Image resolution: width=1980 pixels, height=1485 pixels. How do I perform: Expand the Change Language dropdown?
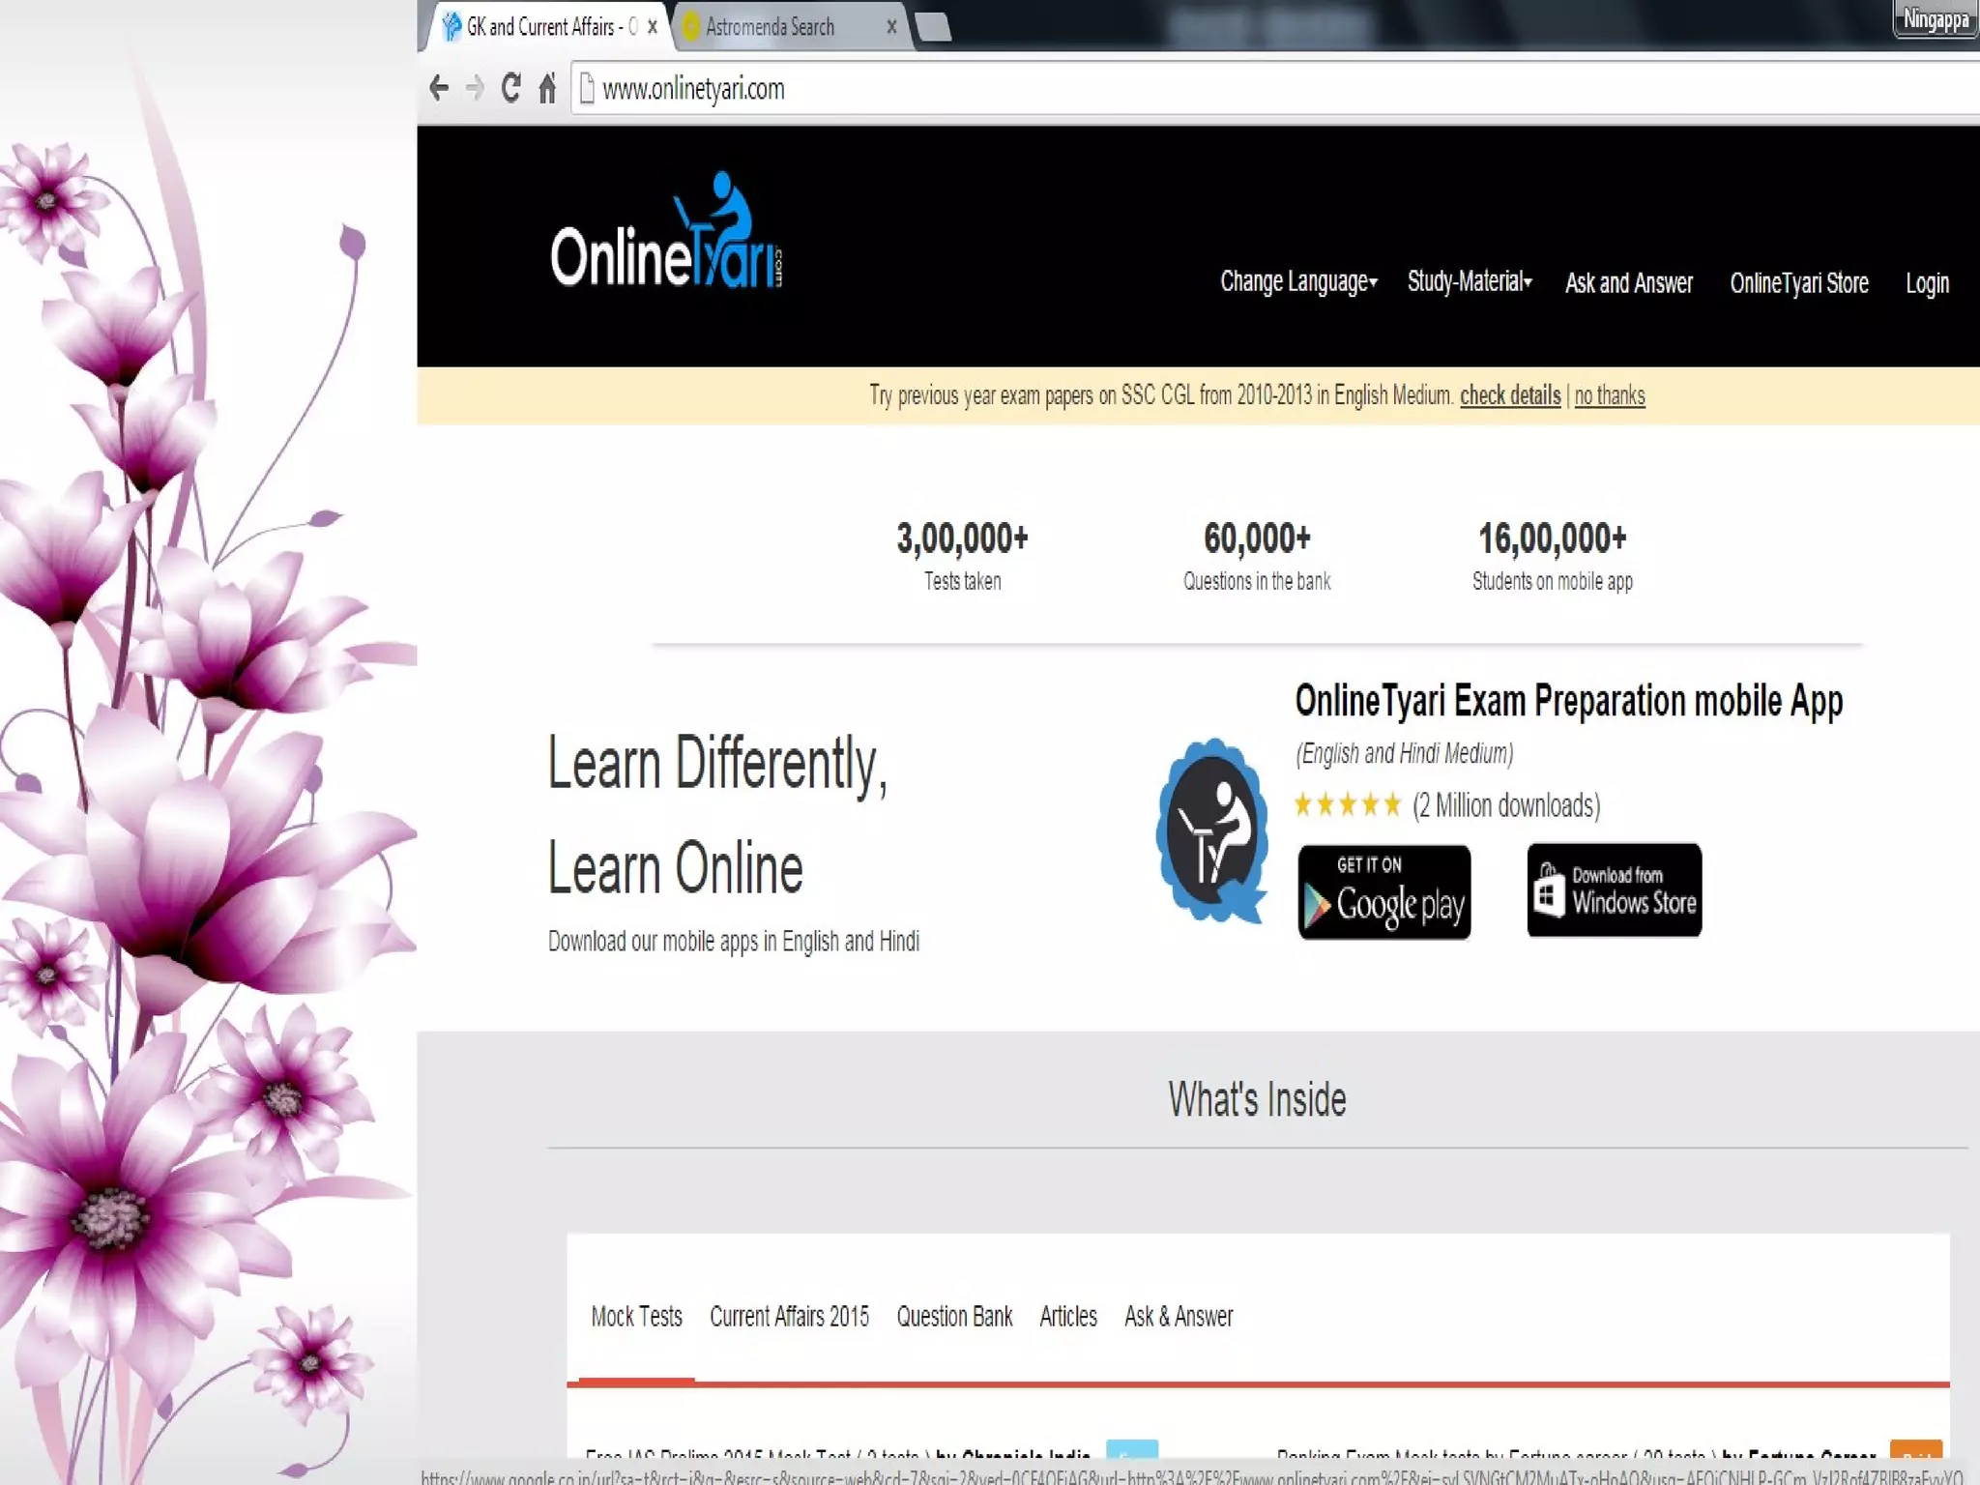point(1297,282)
